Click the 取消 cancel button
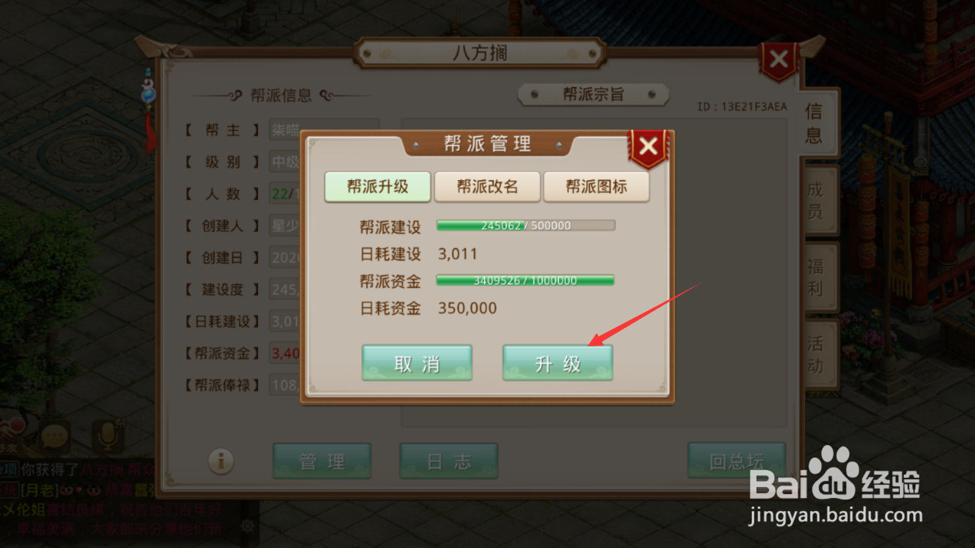 417,363
